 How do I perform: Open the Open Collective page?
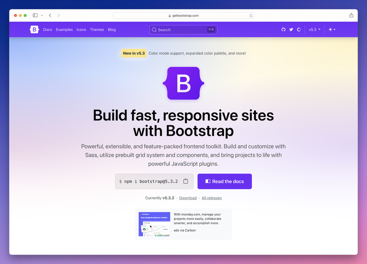299,29
